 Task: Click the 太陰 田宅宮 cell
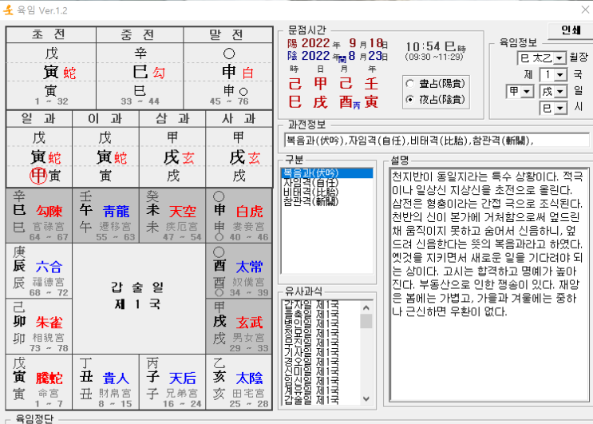[x=239, y=382]
